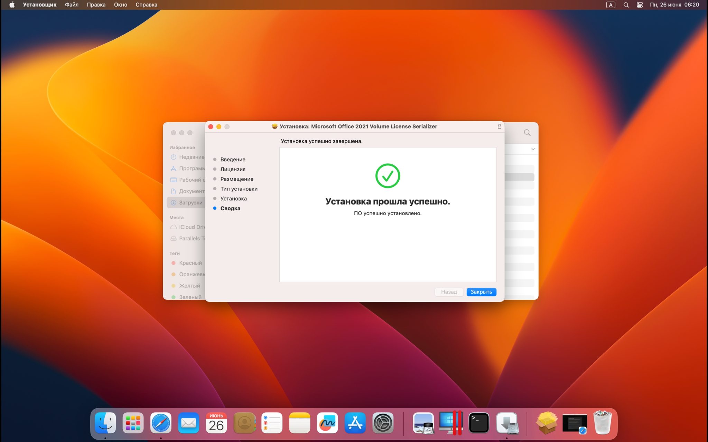Screen dimensions: 708x442
Task: Open Finder from the Dock
Action: tap(105, 423)
